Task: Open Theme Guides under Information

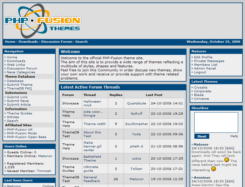Action: [19, 113]
